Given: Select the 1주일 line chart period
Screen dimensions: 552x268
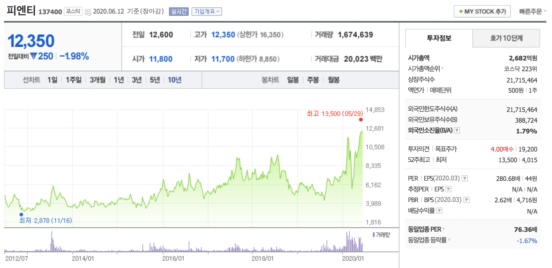Looking at the screenshot, I should click(73, 80).
